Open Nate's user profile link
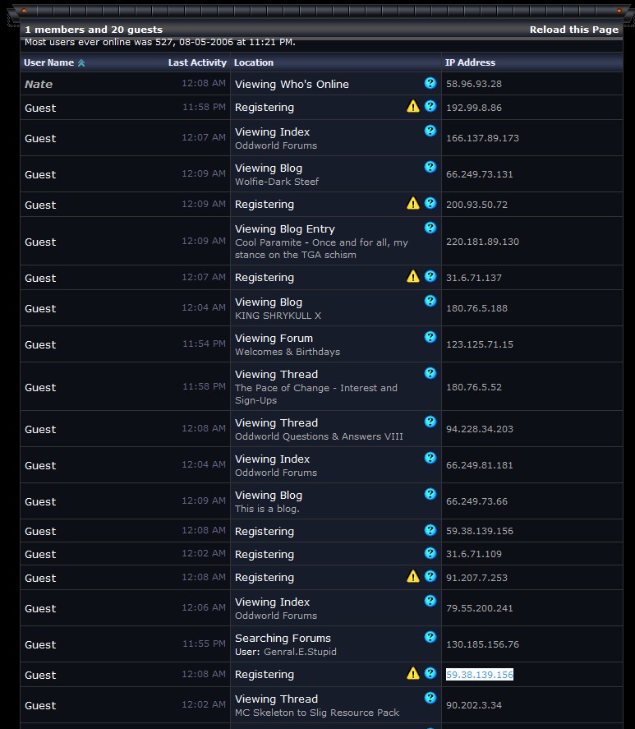635x729 pixels. point(39,84)
